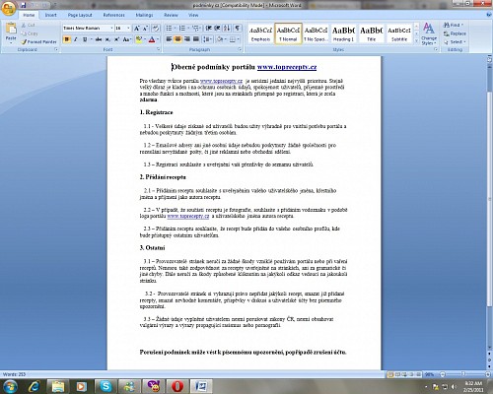Open the Select dropdown in Editing

coord(455,42)
